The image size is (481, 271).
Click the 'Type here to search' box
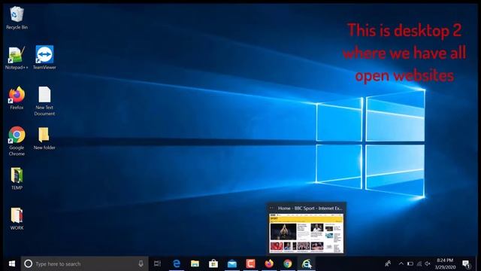tap(85, 263)
